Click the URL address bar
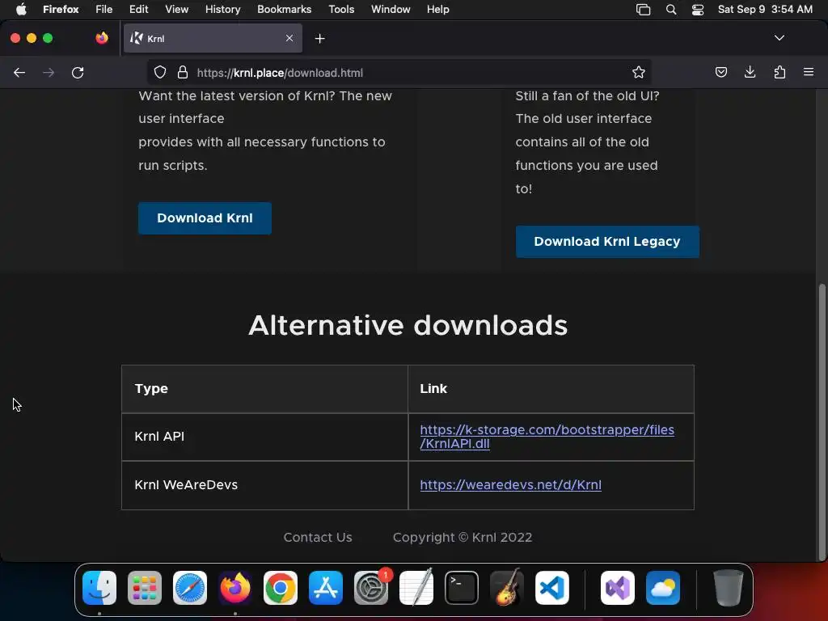This screenshot has width=828, height=621. coord(399,72)
